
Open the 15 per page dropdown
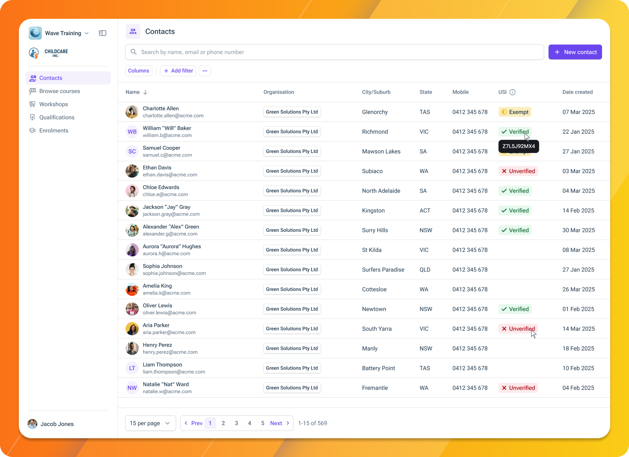151,423
